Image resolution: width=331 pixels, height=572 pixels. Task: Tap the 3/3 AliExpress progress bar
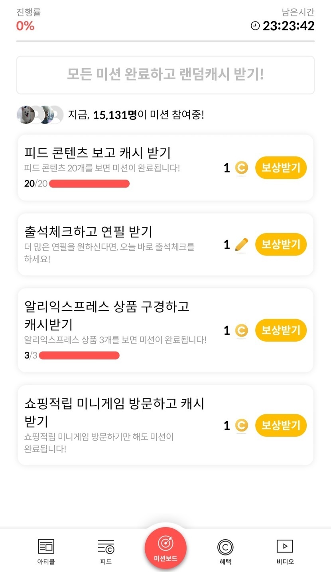coord(79,355)
